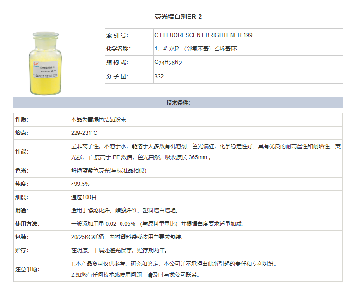
Task: Click the 索引号 row label
Action: (x=117, y=35)
